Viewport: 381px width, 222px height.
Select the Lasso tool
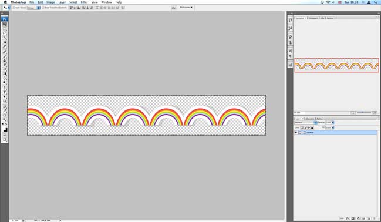[5, 33]
